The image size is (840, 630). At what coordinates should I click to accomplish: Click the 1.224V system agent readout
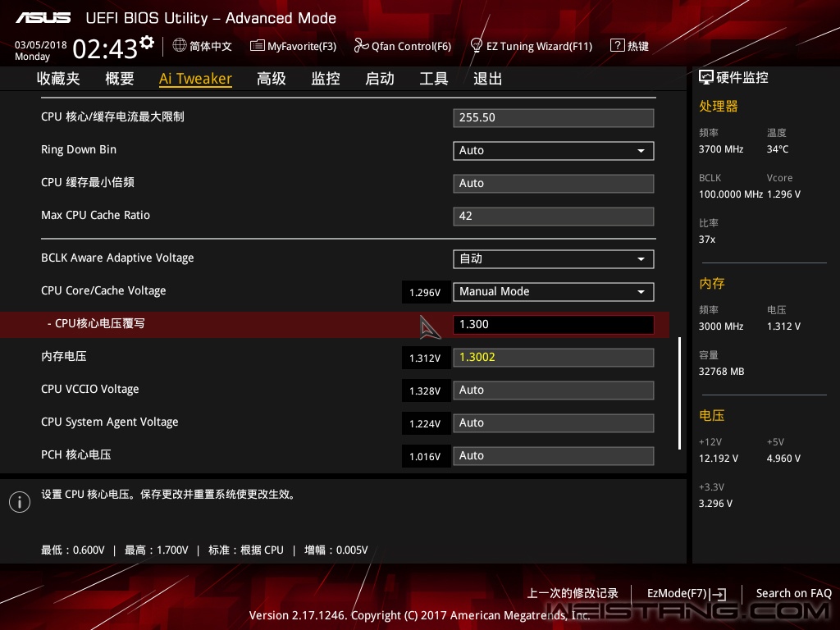click(426, 424)
